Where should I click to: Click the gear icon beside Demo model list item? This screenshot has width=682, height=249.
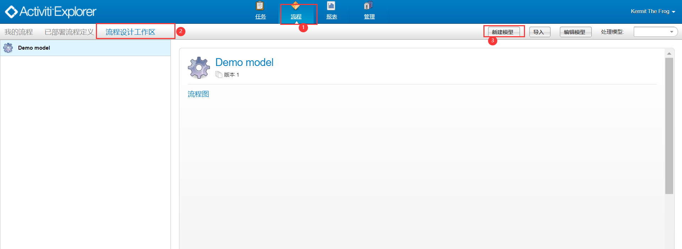point(8,48)
